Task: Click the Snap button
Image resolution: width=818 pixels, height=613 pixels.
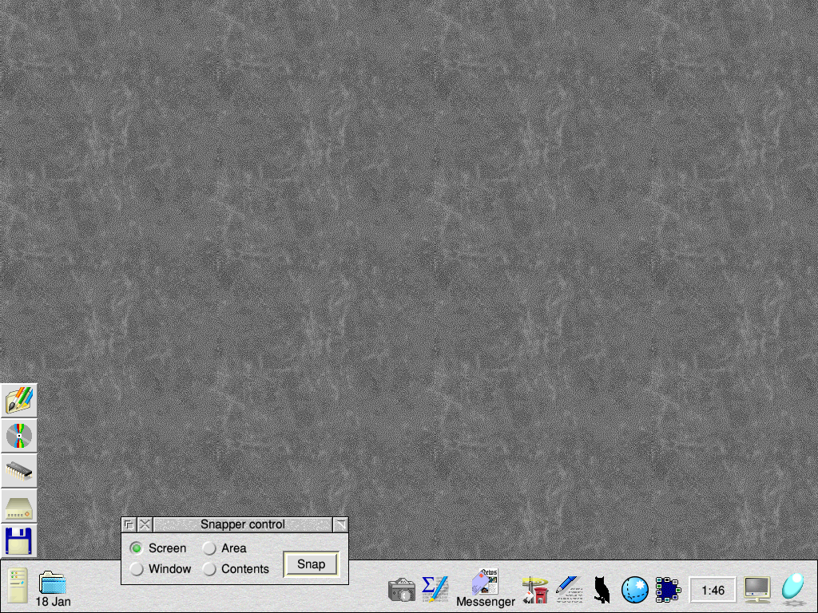Action: pos(311,564)
